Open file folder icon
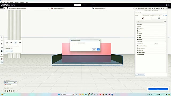 (x=5, y=8)
